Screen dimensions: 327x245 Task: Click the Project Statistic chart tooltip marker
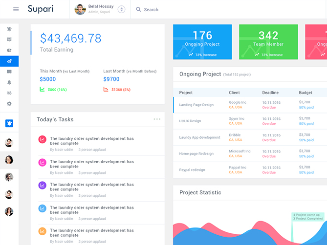[x=308, y=217]
